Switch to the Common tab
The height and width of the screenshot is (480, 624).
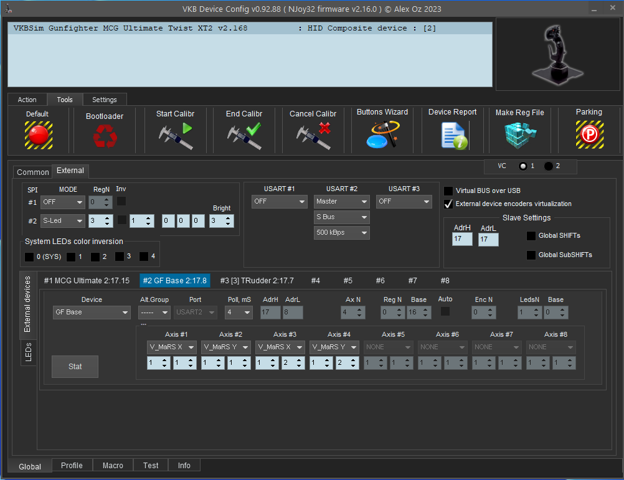(x=32, y=172)
